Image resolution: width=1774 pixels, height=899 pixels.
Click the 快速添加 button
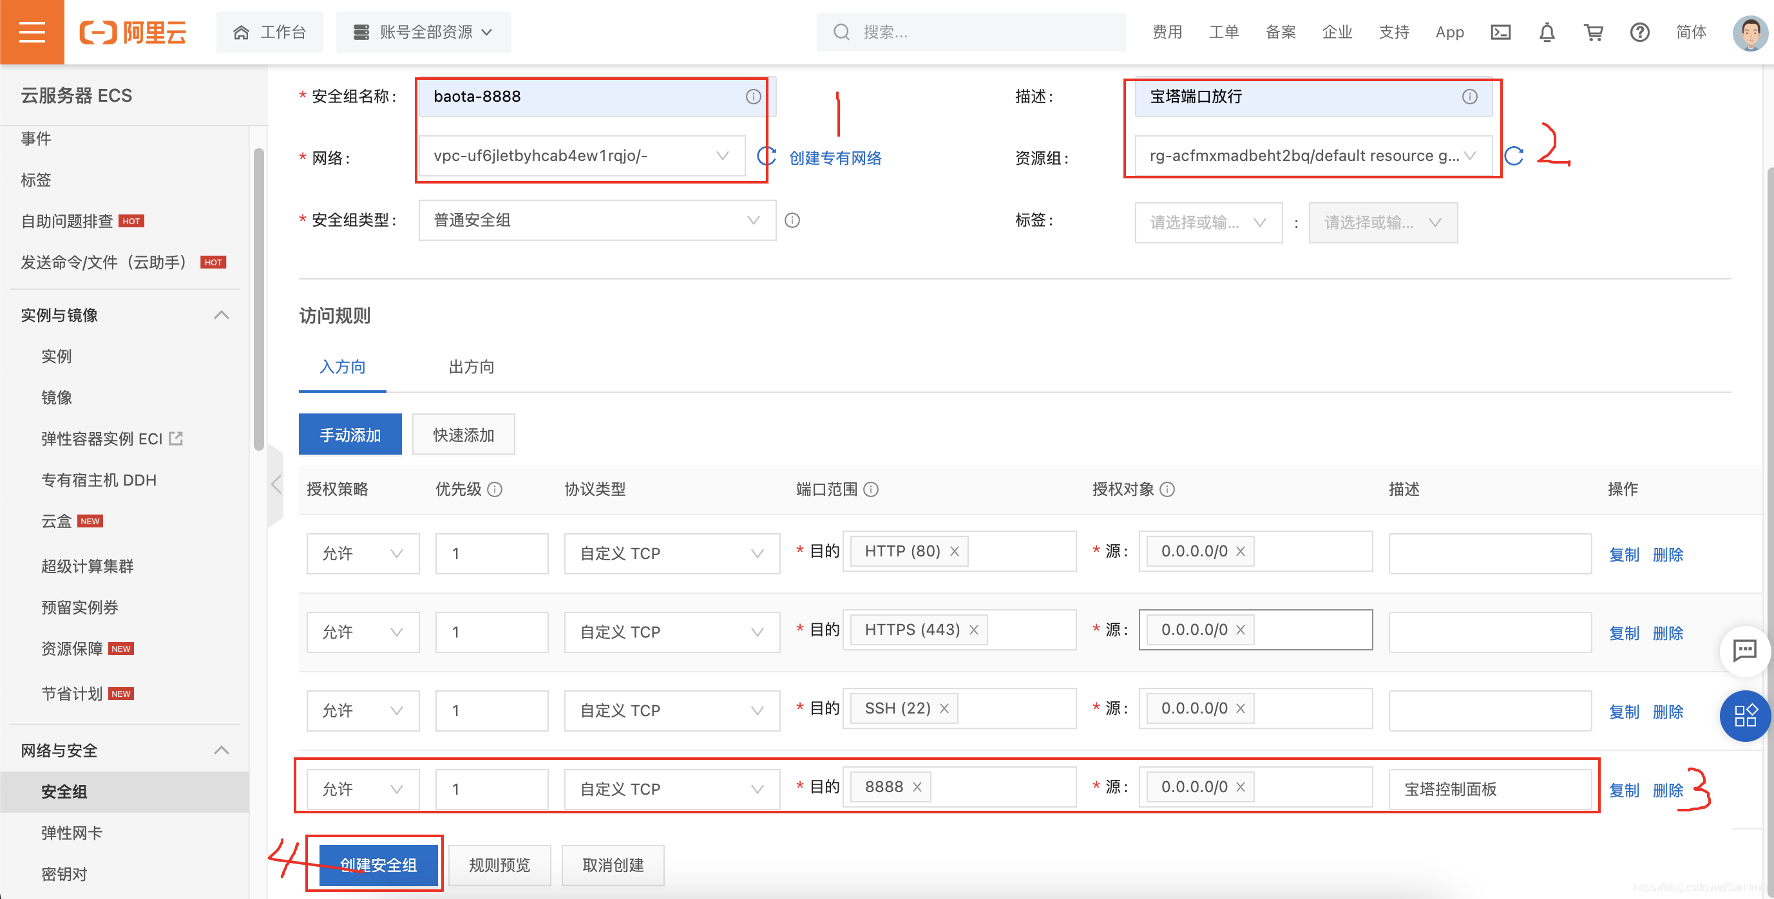tap(464, 435)
